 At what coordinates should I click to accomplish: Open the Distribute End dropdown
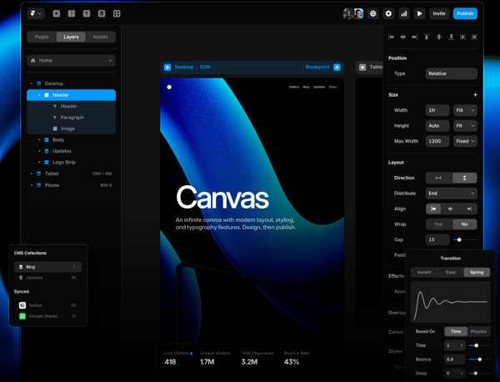[451, 193]
